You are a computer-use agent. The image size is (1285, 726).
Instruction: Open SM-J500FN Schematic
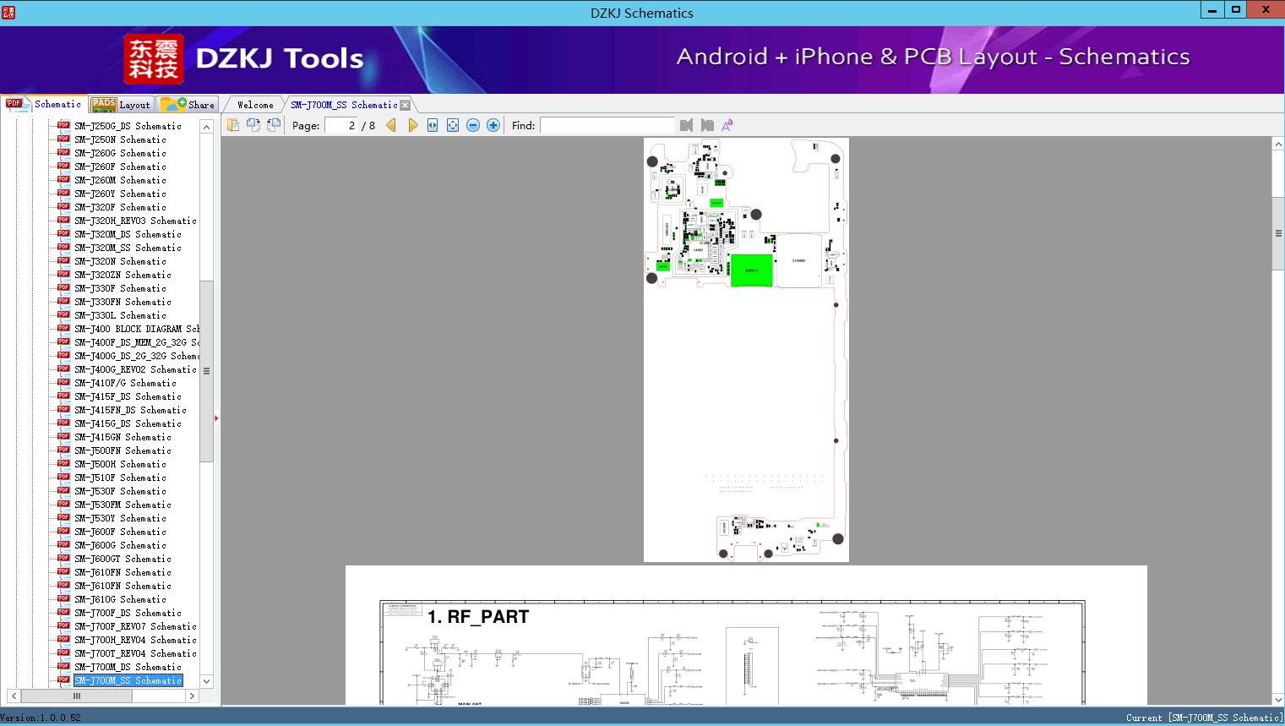123,450
